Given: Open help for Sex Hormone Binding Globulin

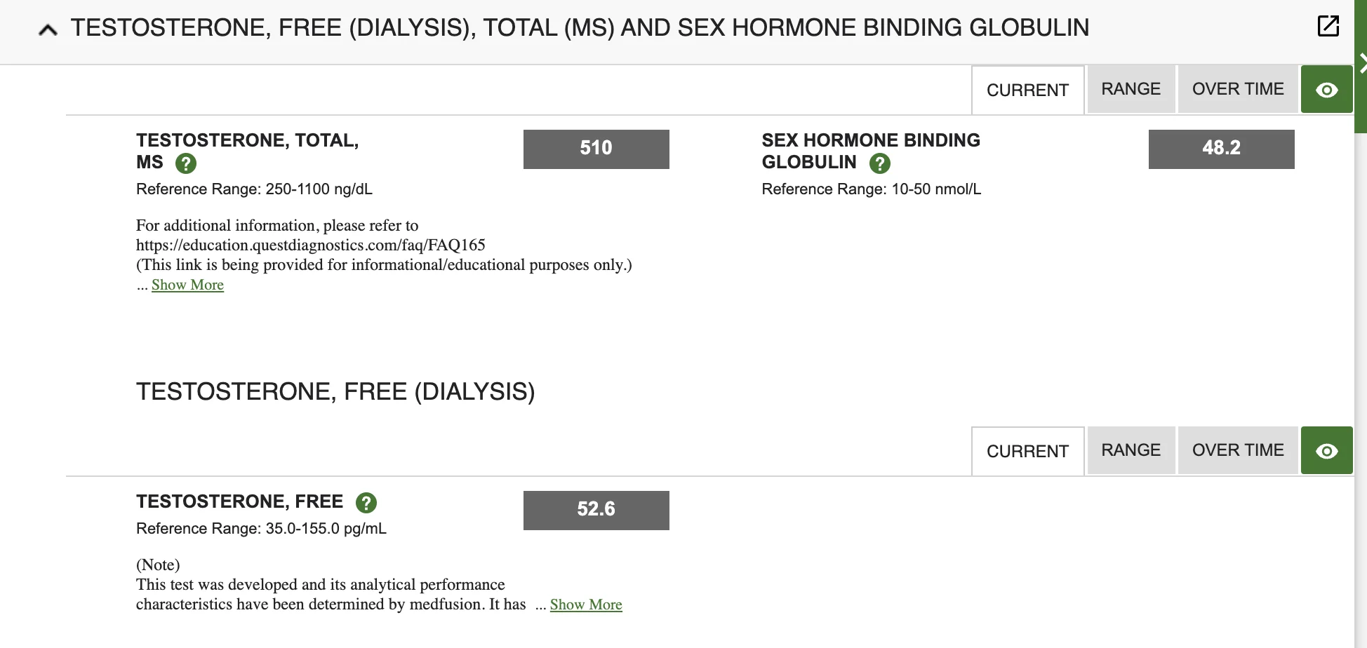Looking at the screenshot, I should click(879, 163).
